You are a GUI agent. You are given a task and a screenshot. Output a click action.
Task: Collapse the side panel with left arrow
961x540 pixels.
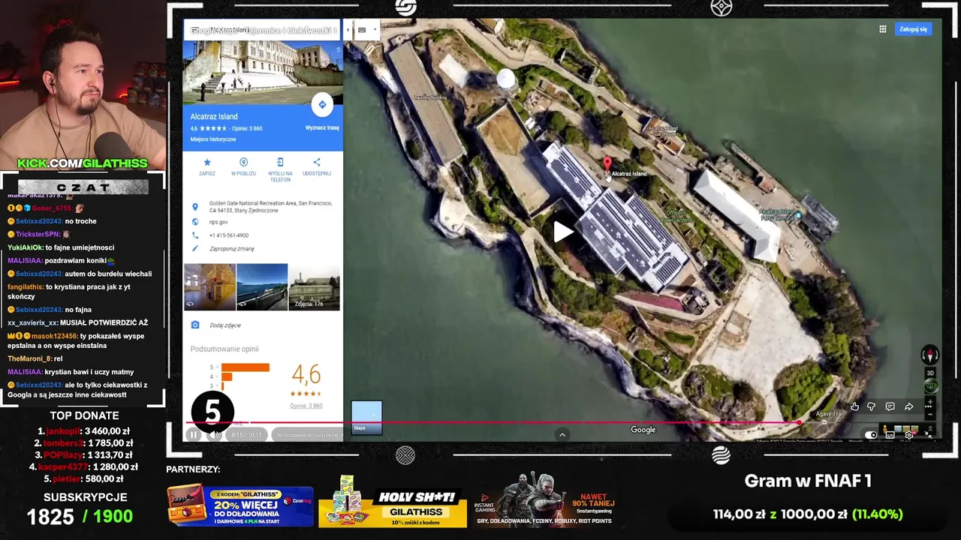coord(348,30)
